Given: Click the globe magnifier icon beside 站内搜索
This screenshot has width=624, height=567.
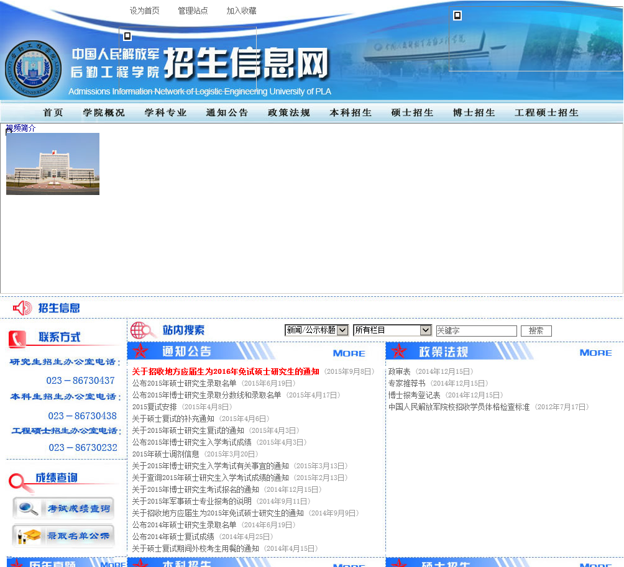Looking at the screenshot, I should coord(142,330).
